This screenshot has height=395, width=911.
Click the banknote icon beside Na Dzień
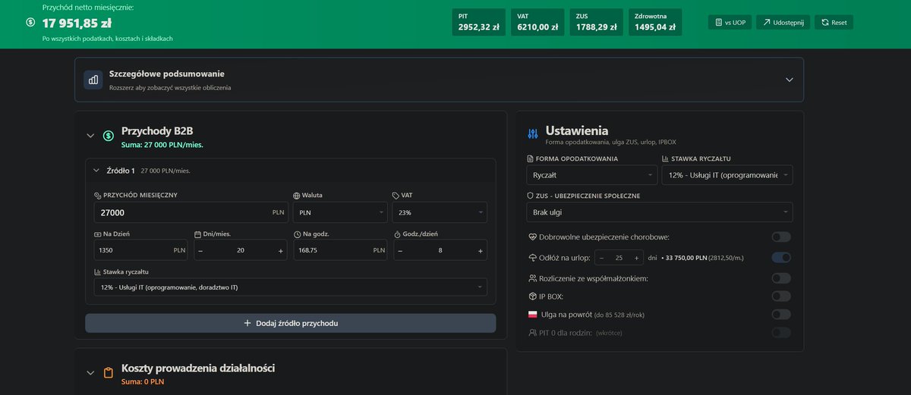[97, 234]
